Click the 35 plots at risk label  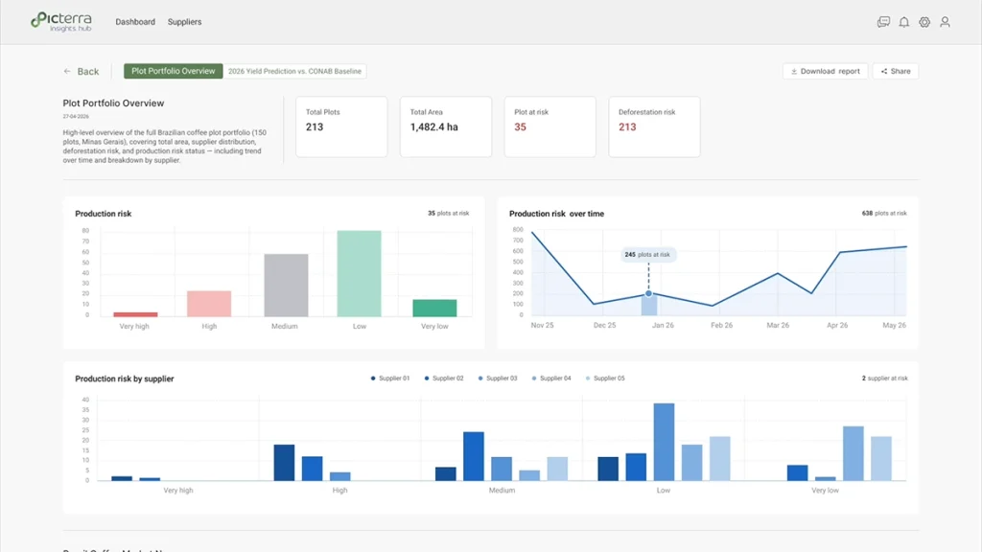point(449,214)
